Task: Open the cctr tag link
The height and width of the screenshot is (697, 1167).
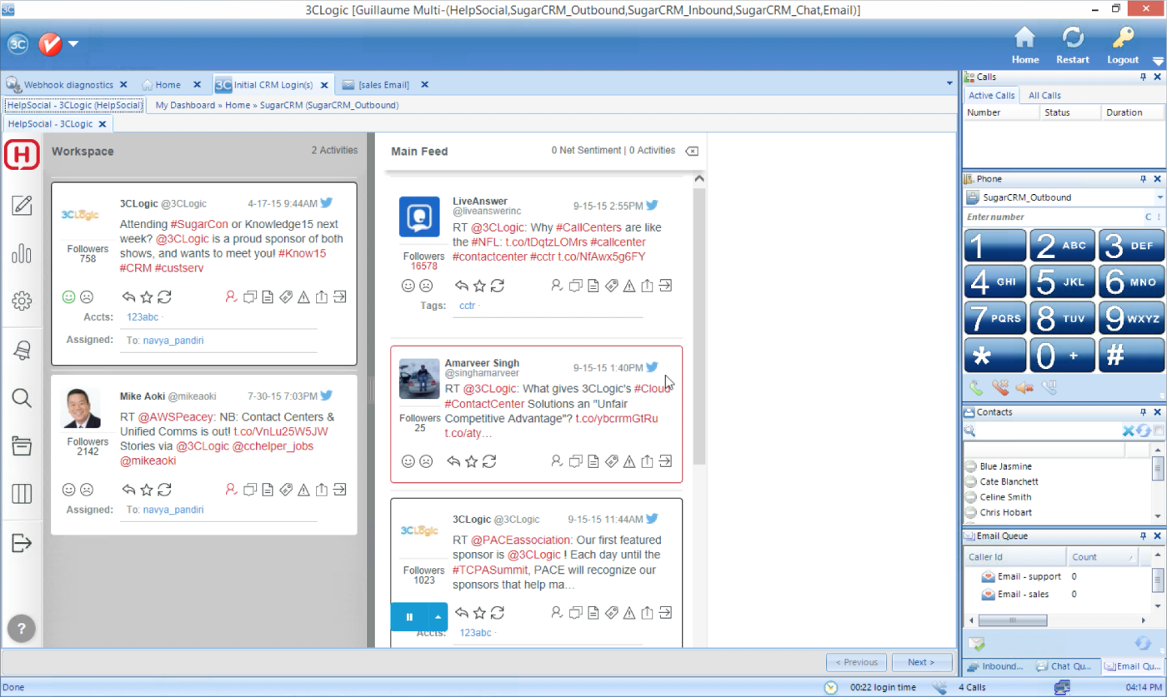Action: tap(468, 306)
